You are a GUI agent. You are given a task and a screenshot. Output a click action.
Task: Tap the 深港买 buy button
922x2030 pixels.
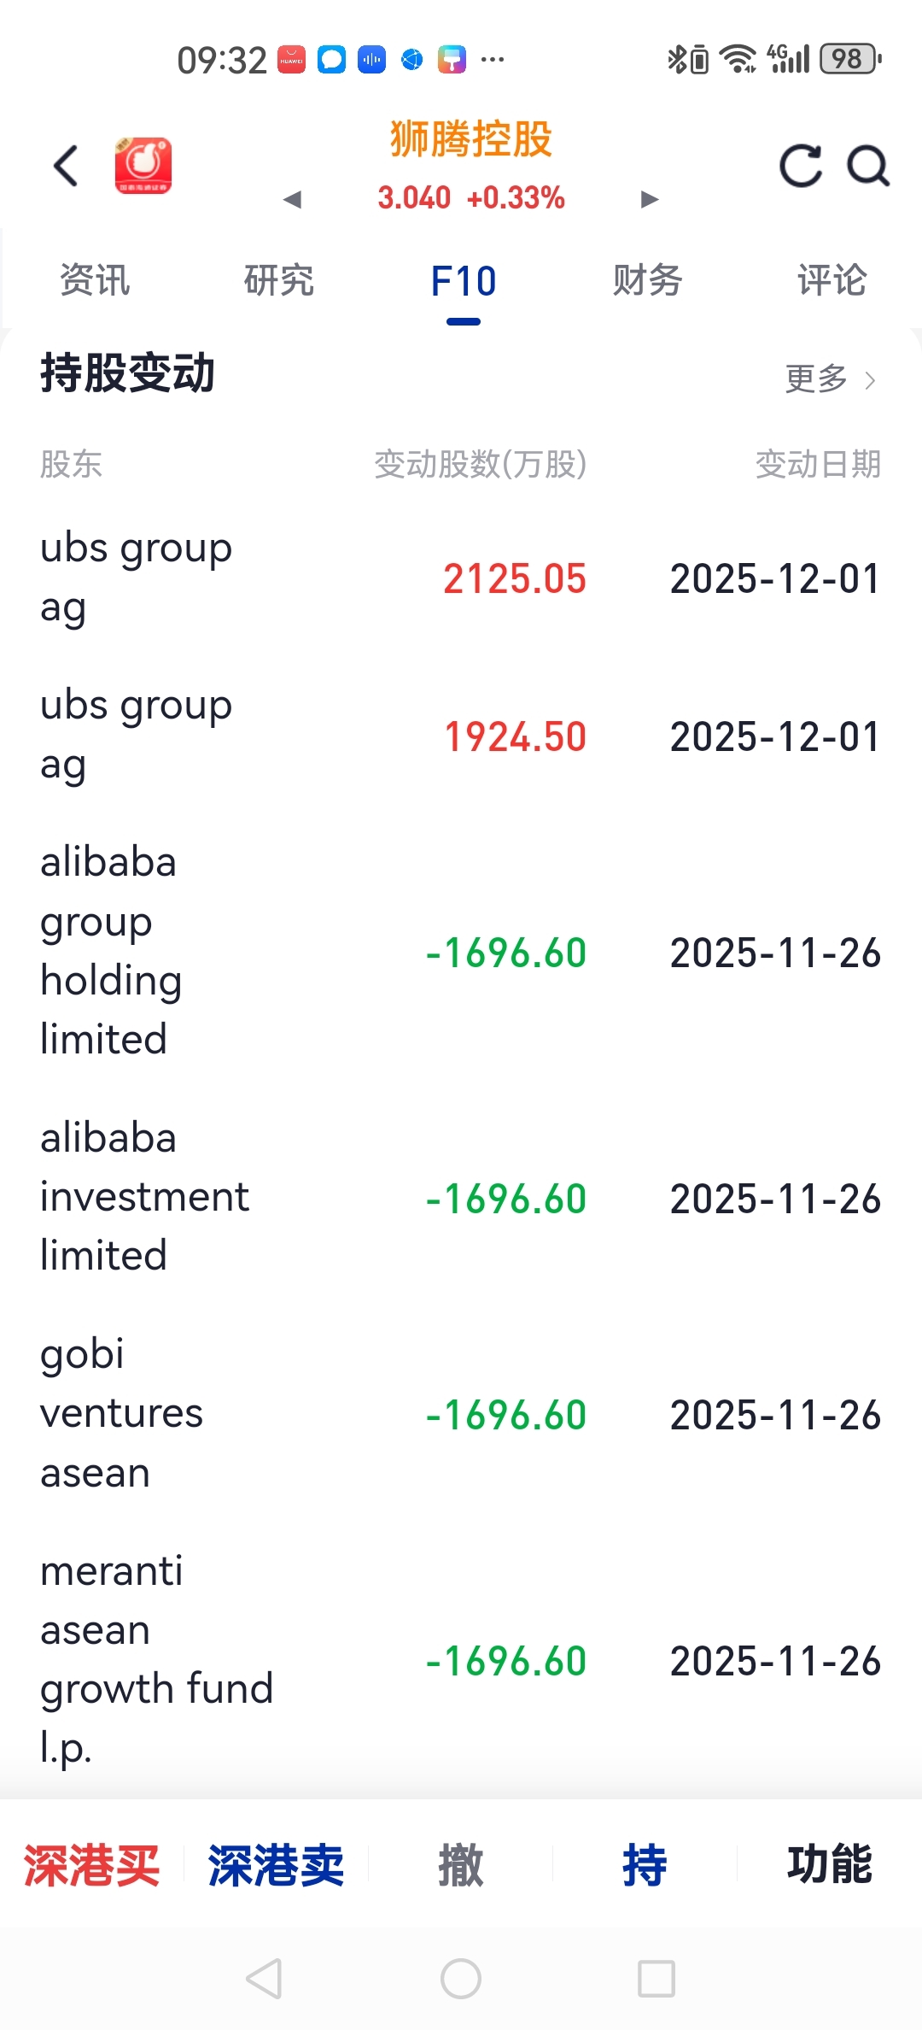click(x=92, y=1864)
